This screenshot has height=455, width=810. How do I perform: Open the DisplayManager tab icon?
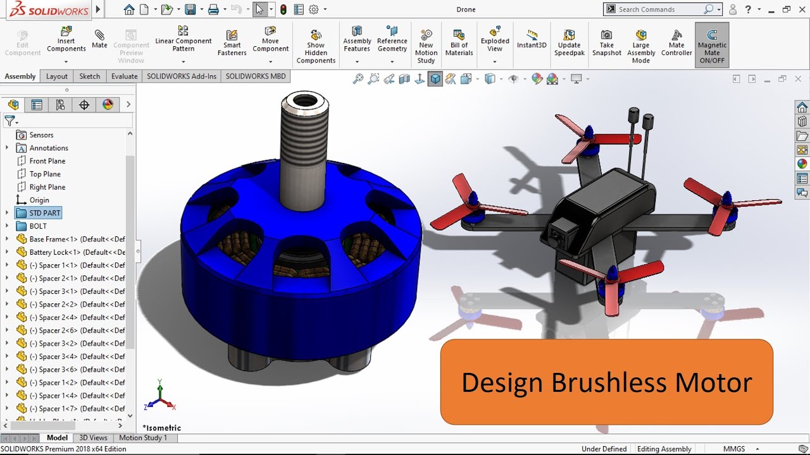(x=108, y=105)
